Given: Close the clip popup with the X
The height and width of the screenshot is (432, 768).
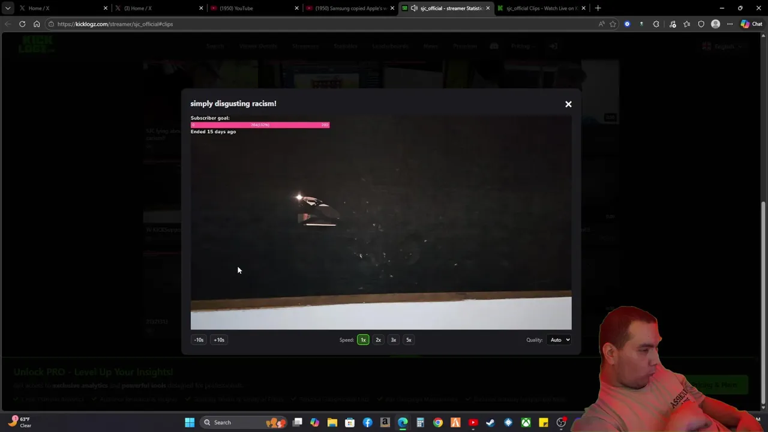Looking at the screenshot, I should coord(568,104).
